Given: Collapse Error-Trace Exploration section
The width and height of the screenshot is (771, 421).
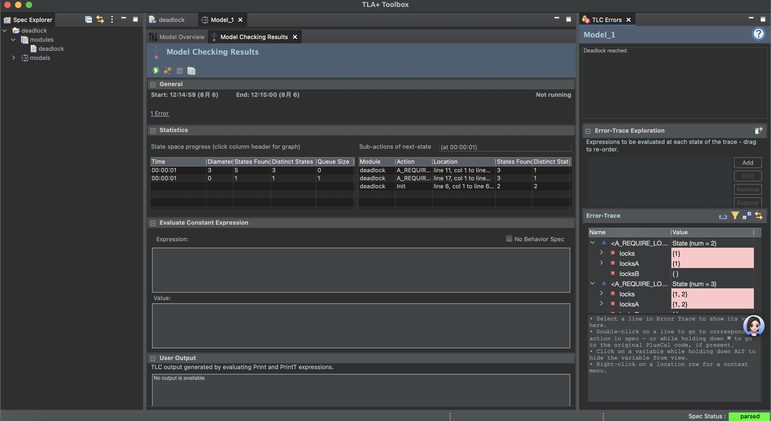Looking at the screenshot, I should pyautogui.click(x=588, y=131).
